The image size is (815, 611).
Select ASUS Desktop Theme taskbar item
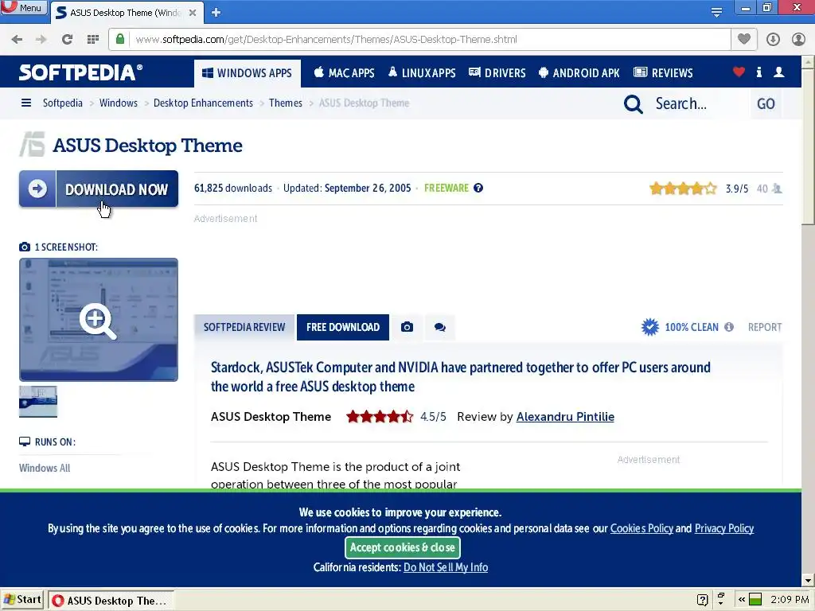pos(111,601)
